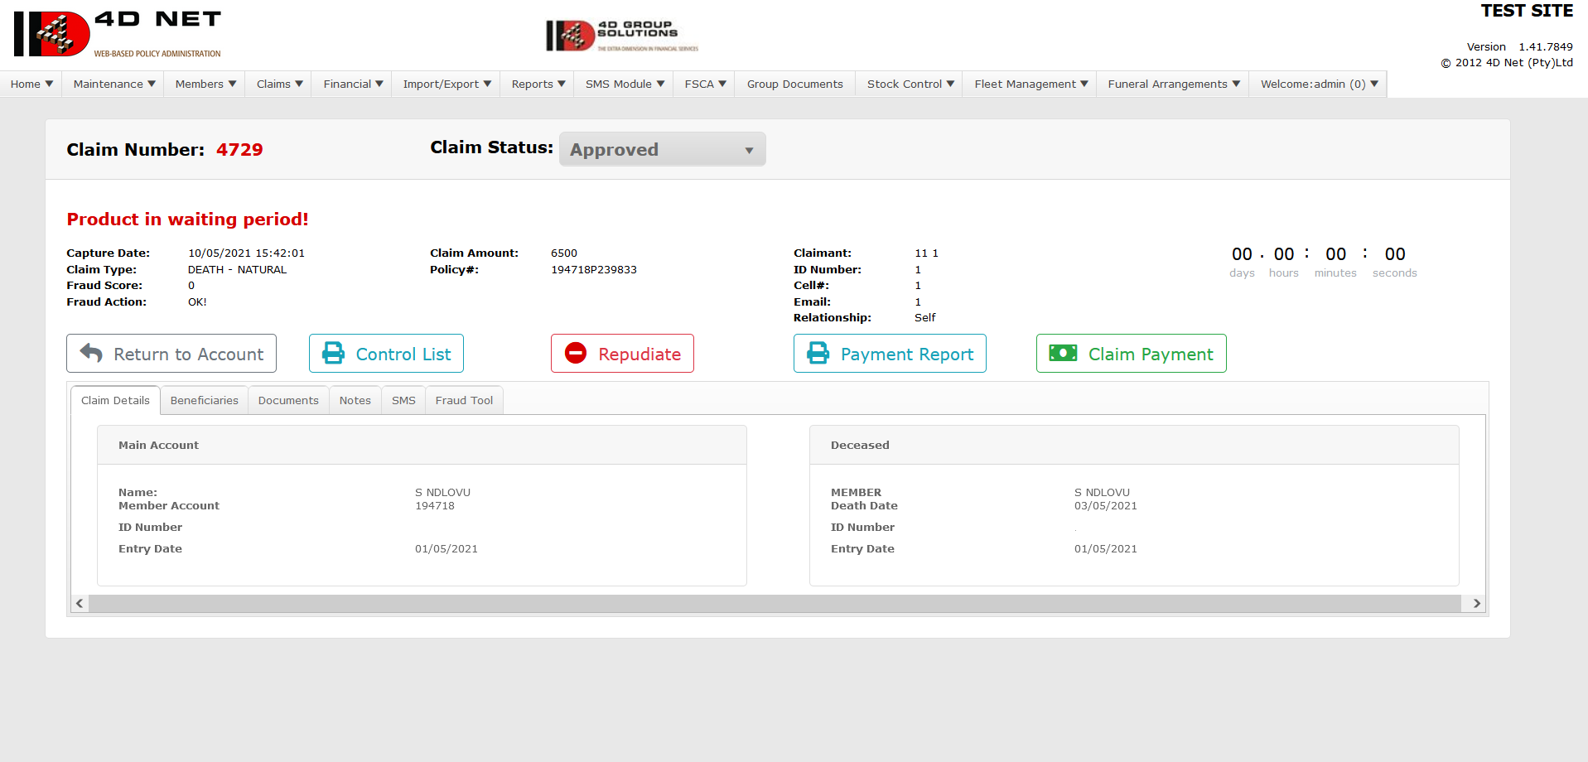The image size is (1588, 762).
Task: Click policy number 194718P239833
Action: (x=594, y=270)
